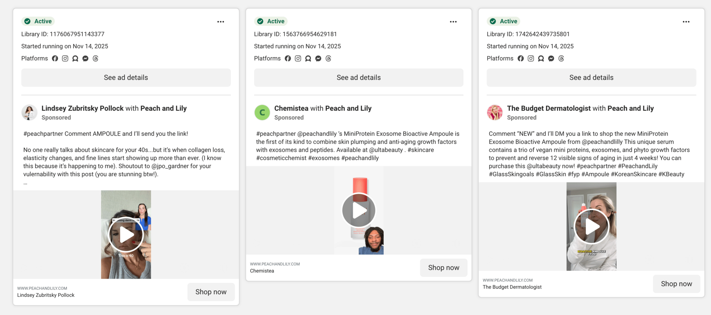Image resolution: width=711 pixels, height=315 pixels.
Task: Click the Instagram platform icon in Lindsey's ad card
Action: click(65, 58)
